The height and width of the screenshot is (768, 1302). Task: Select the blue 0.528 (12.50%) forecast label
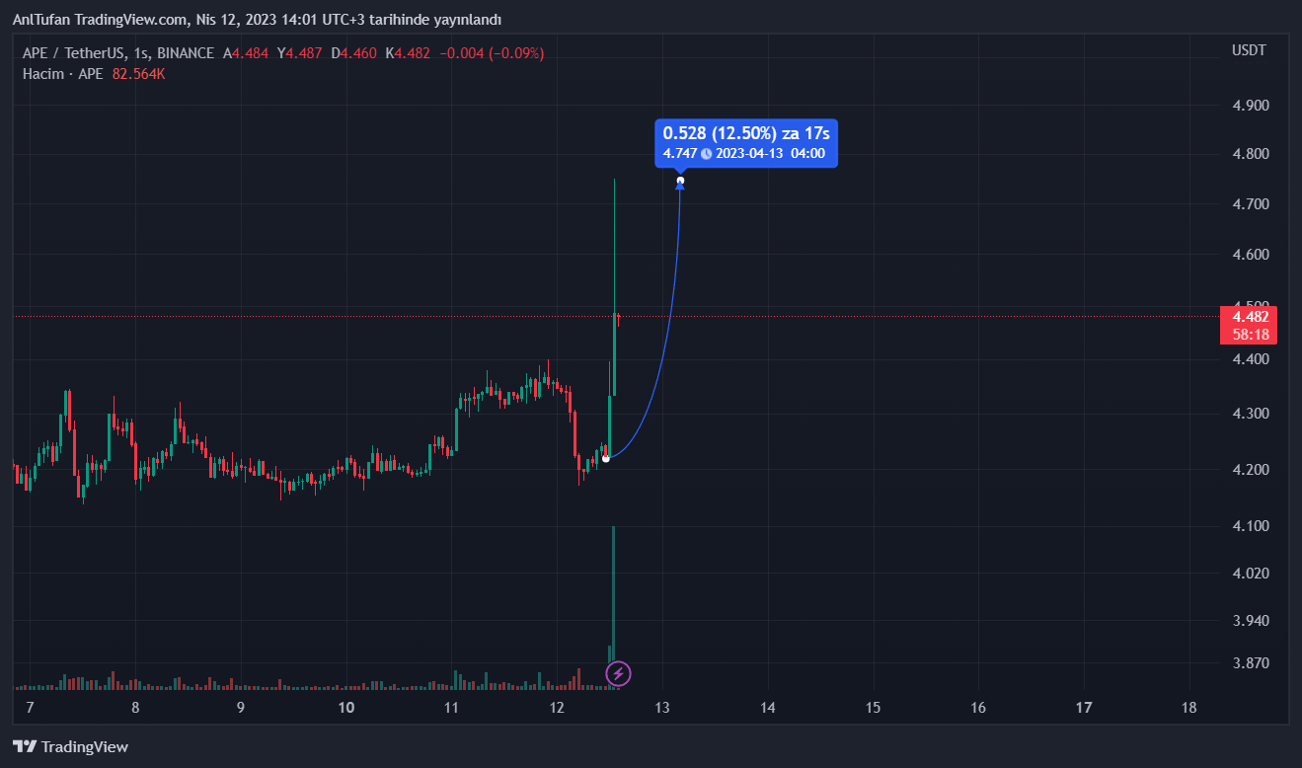(746, 133)
